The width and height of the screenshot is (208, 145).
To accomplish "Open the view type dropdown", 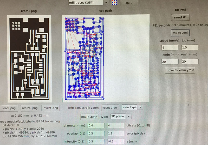I will pyautogui.click(x=132, y=107).
